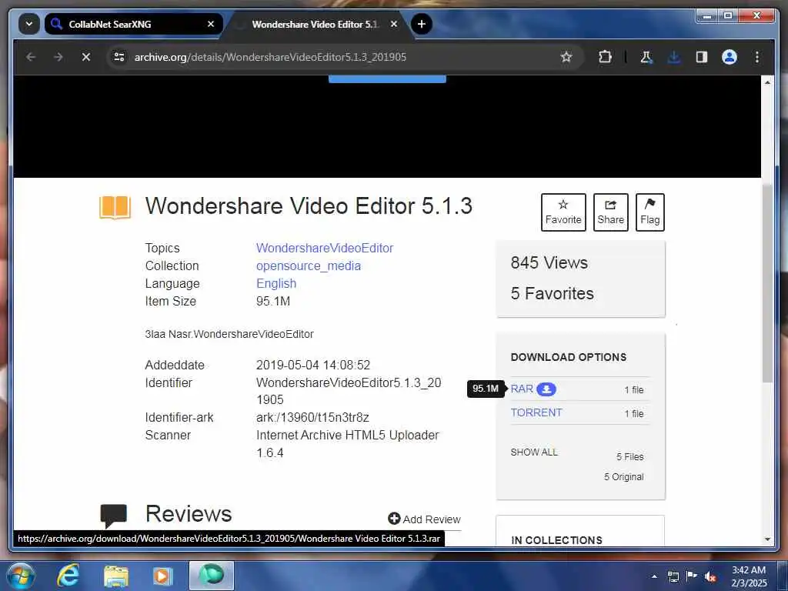Viewport: 788px width, 591px height.
Task: Open the opensource_media collection link
Action: (309, 265)
